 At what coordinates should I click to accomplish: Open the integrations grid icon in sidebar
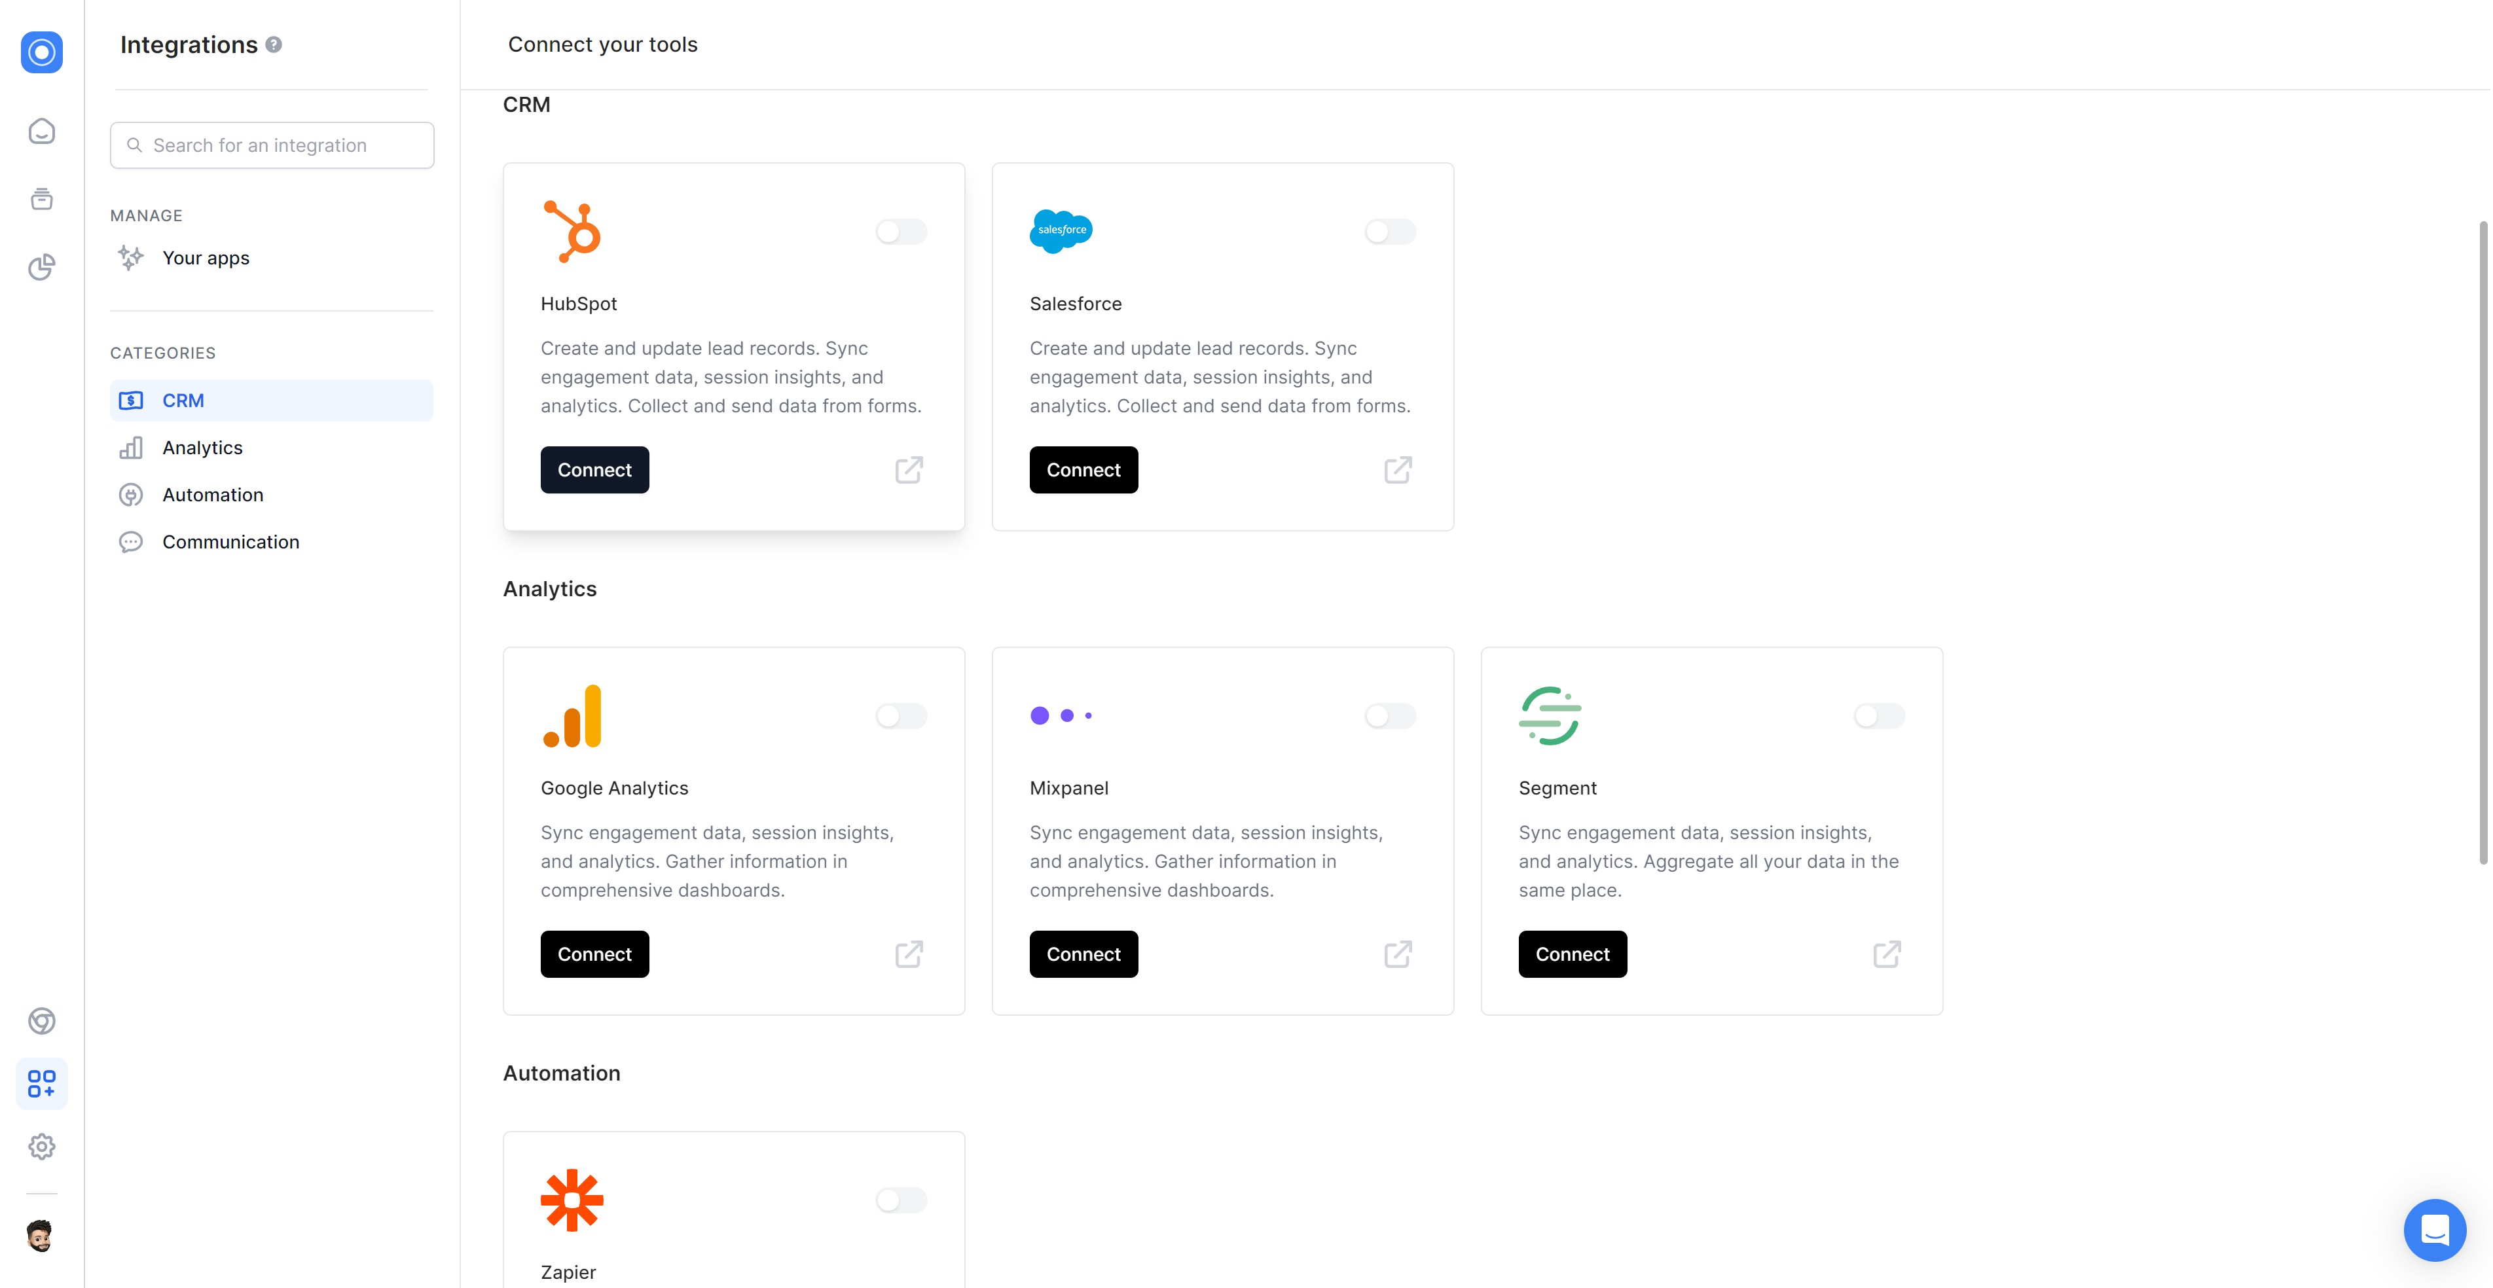coord(42,1083)
